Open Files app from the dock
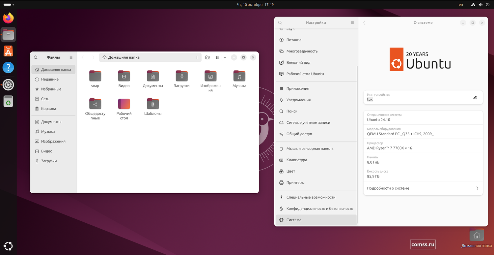The height and width of the screenshot is (255, 494). click(8, 34)
